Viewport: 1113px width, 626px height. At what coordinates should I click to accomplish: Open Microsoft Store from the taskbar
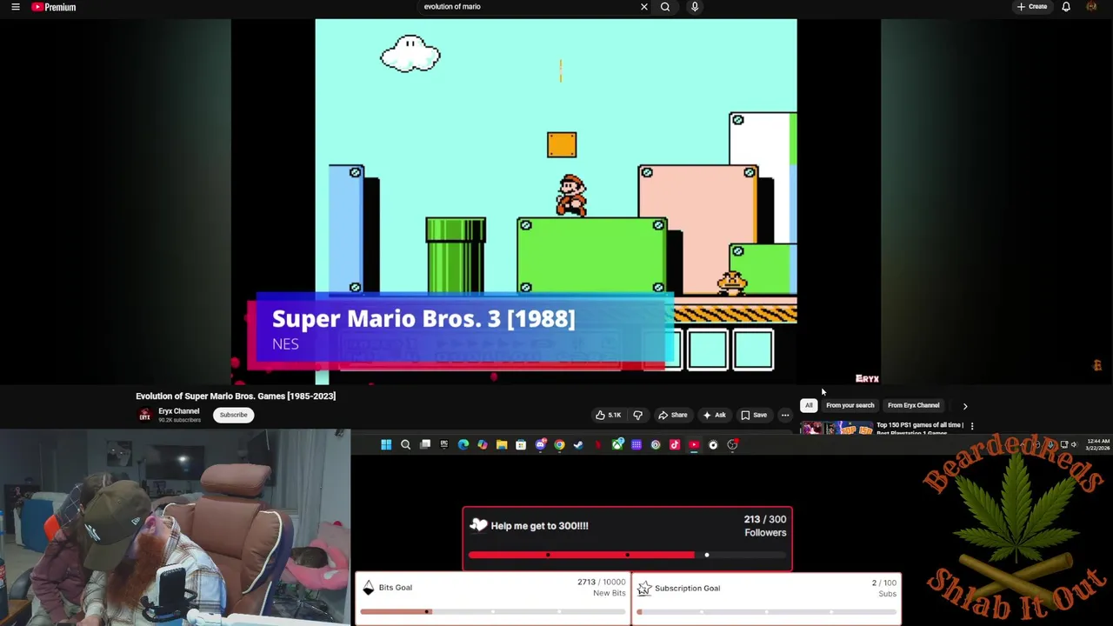(x=521, y=445)
